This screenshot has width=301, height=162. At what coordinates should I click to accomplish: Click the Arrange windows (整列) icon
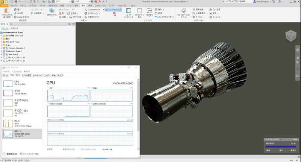[x=156, y=9]
